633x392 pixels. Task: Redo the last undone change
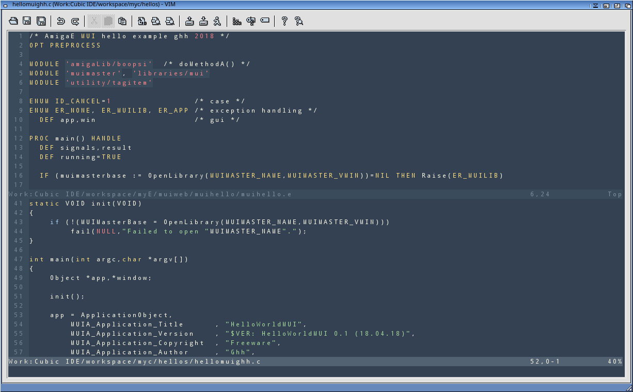coord(75,21)
